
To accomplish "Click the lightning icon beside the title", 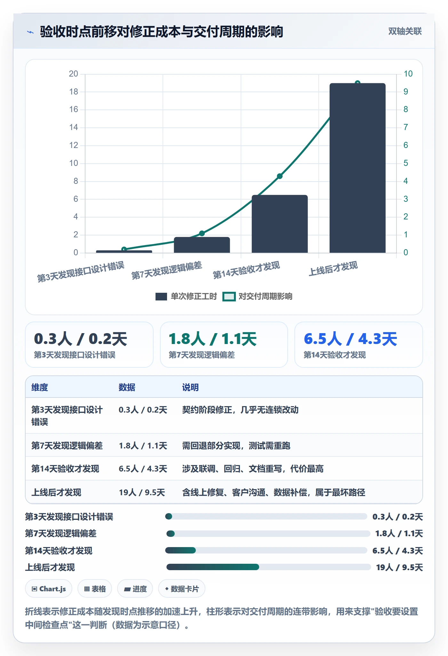I will pos(30,32).
